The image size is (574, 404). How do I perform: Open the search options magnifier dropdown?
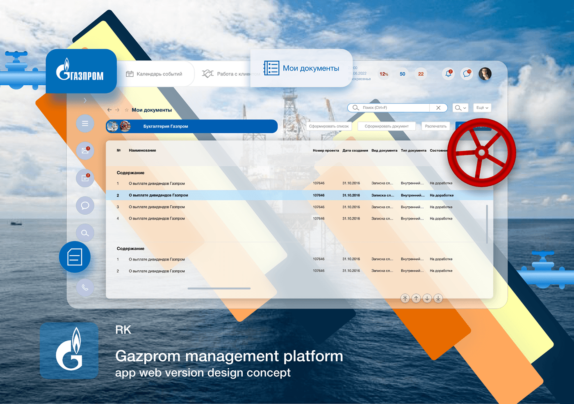pyautogui.click(x=460, y=107)
